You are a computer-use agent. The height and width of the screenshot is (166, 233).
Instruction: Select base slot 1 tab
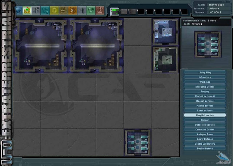pos(115,12)
